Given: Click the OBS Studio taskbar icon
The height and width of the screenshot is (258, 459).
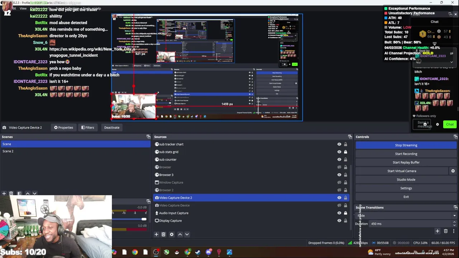Looking at the screenshot, I should (x=156, y=252).
